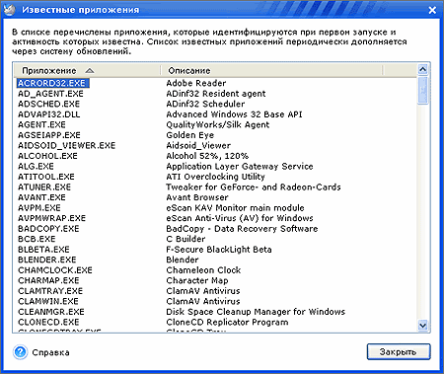Click F-Secure BlackLight Beta description
444x374 pixels.
[x=219, y=250]
